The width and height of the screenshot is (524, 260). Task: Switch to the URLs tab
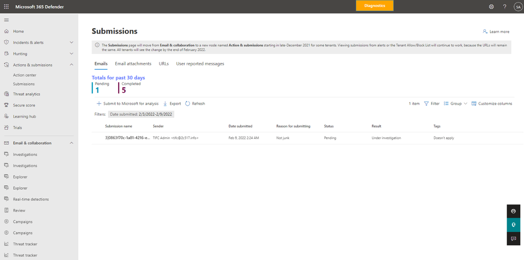164,64
